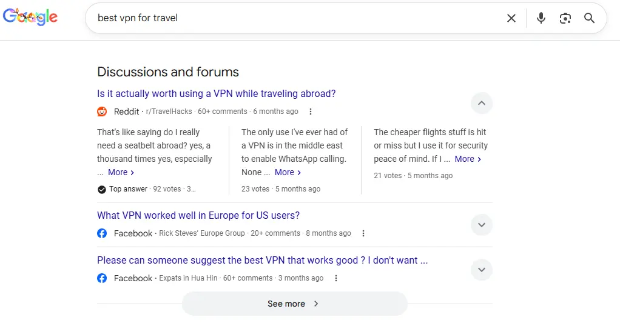This screenshot has width=620, height=323.
Task: Open "What VPN worked well in Europe" link
Action: click(x=198, y=216)
